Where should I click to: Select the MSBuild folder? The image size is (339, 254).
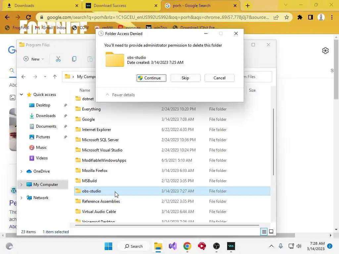[172, 181]
